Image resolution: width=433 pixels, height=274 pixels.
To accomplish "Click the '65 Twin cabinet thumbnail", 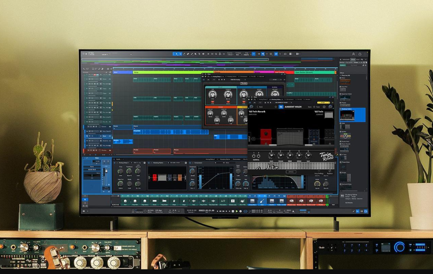I will [329, 114].
